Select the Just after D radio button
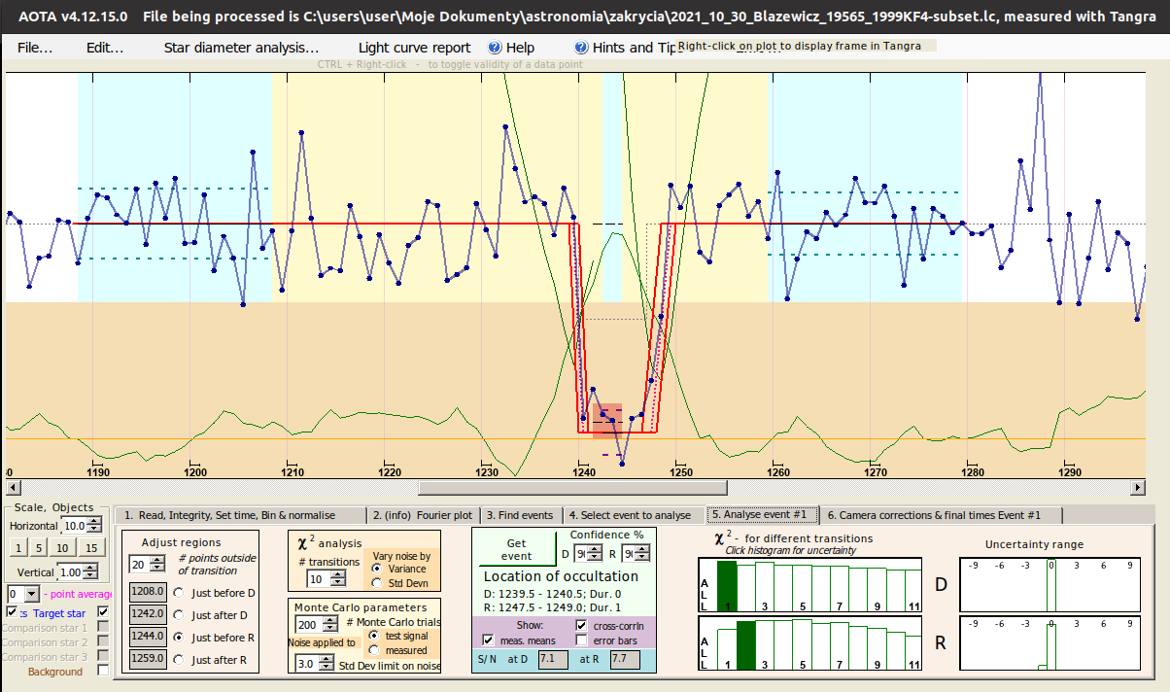1170x692 pixels. pyautogui.click(x=177, y=615)
